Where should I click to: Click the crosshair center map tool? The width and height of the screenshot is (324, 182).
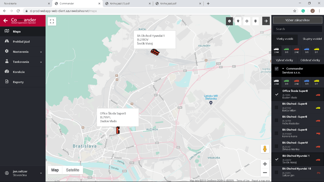click(247, 21)
